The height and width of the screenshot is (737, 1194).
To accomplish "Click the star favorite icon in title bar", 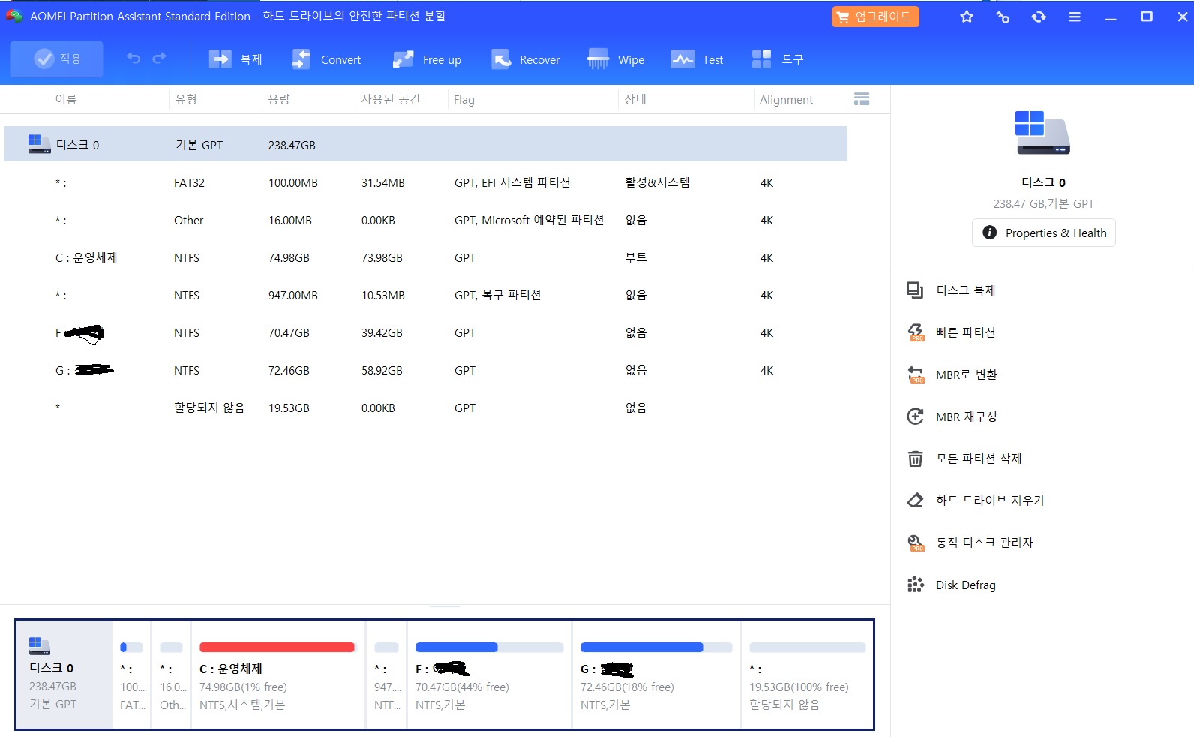I will (x=967, y=17).
